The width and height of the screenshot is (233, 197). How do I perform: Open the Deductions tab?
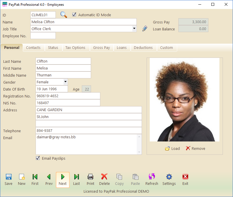coord(143,48)
